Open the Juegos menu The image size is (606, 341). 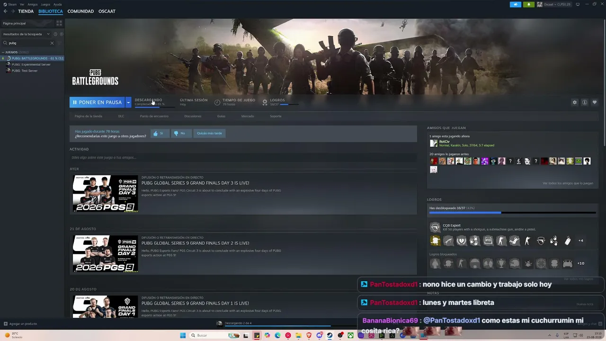[45, 4]
